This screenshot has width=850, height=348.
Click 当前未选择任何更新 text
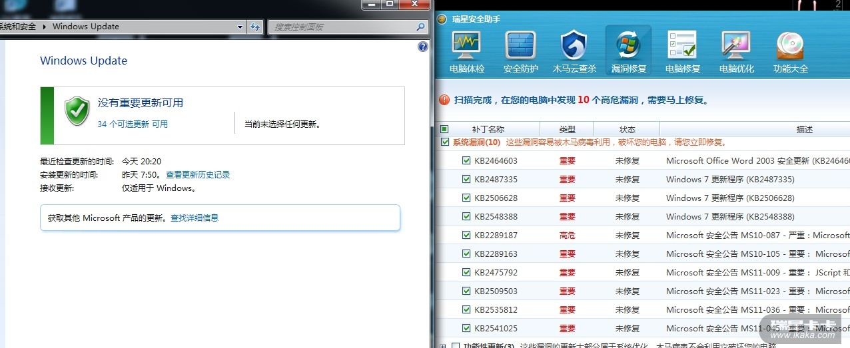(282, 124)
